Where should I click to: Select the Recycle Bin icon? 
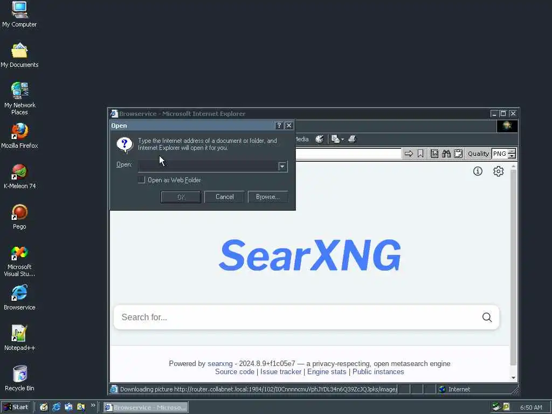[19, 378]
